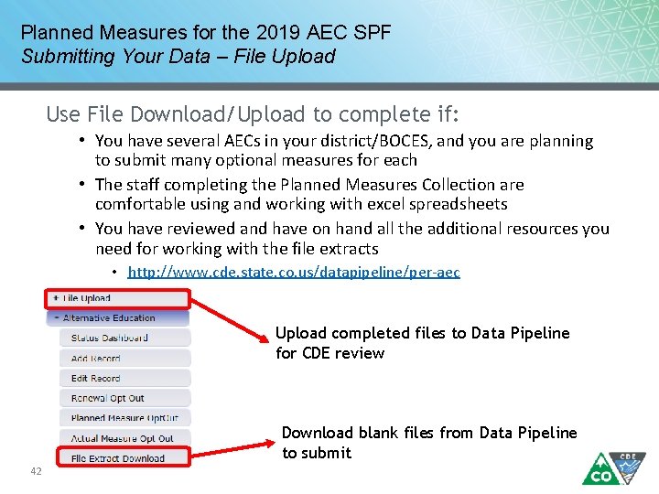The height and width of the screenshot is (494, 659).
Task: Open Actual Measure Opt Out
Action: pos(122,439)
